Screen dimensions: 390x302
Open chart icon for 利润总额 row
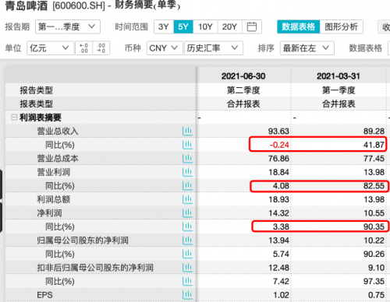click(187, 199)
